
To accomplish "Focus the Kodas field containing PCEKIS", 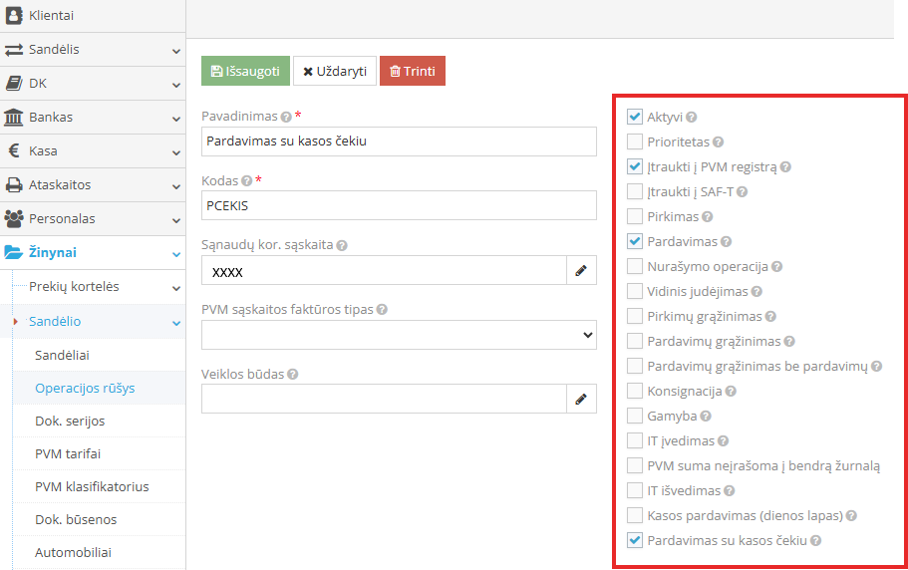I will [399, 205].
